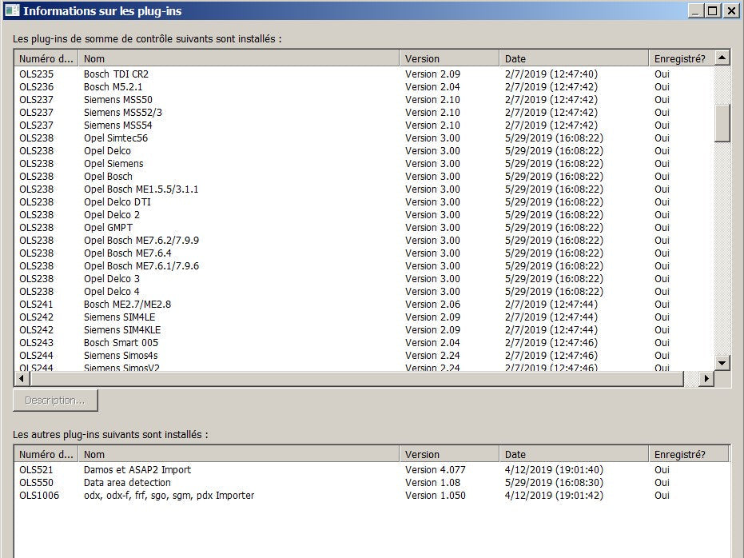Select the Data area detection plug-in
The height and width of the screenshot is (558, 744).
click(x=372, y=483)
